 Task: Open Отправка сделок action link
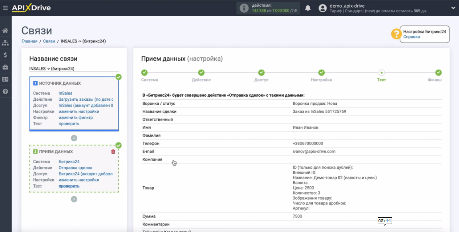pos(76,168)
